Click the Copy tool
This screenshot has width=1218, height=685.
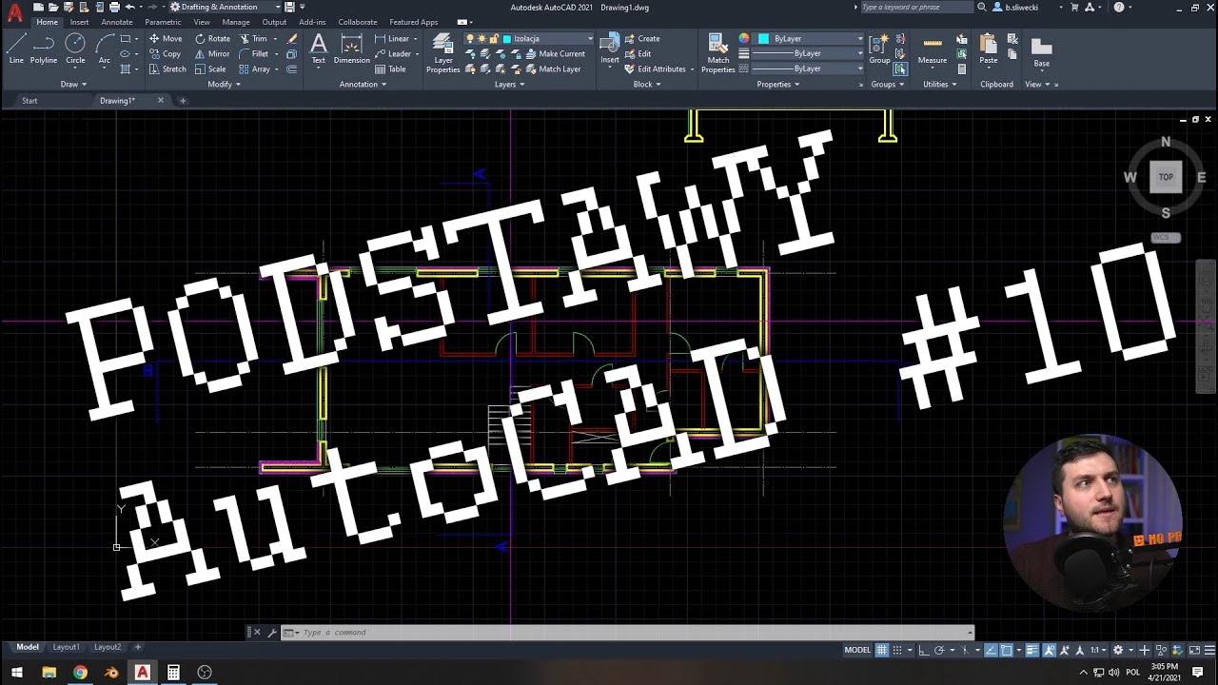pyautogui.click(x=166, y=54)
